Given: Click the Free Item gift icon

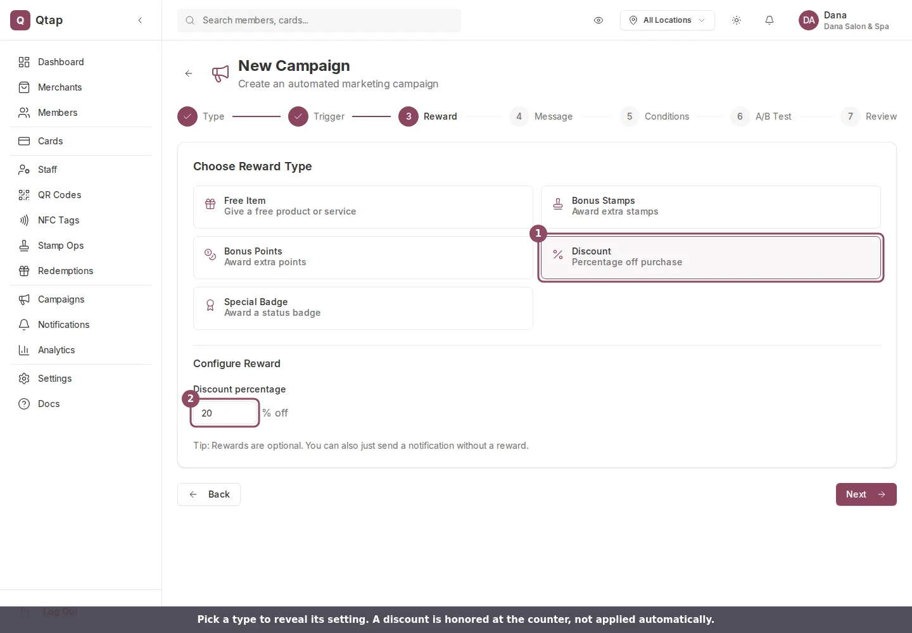Looking at the screenshot, I should pyautogui.click(x=210, y=204).
